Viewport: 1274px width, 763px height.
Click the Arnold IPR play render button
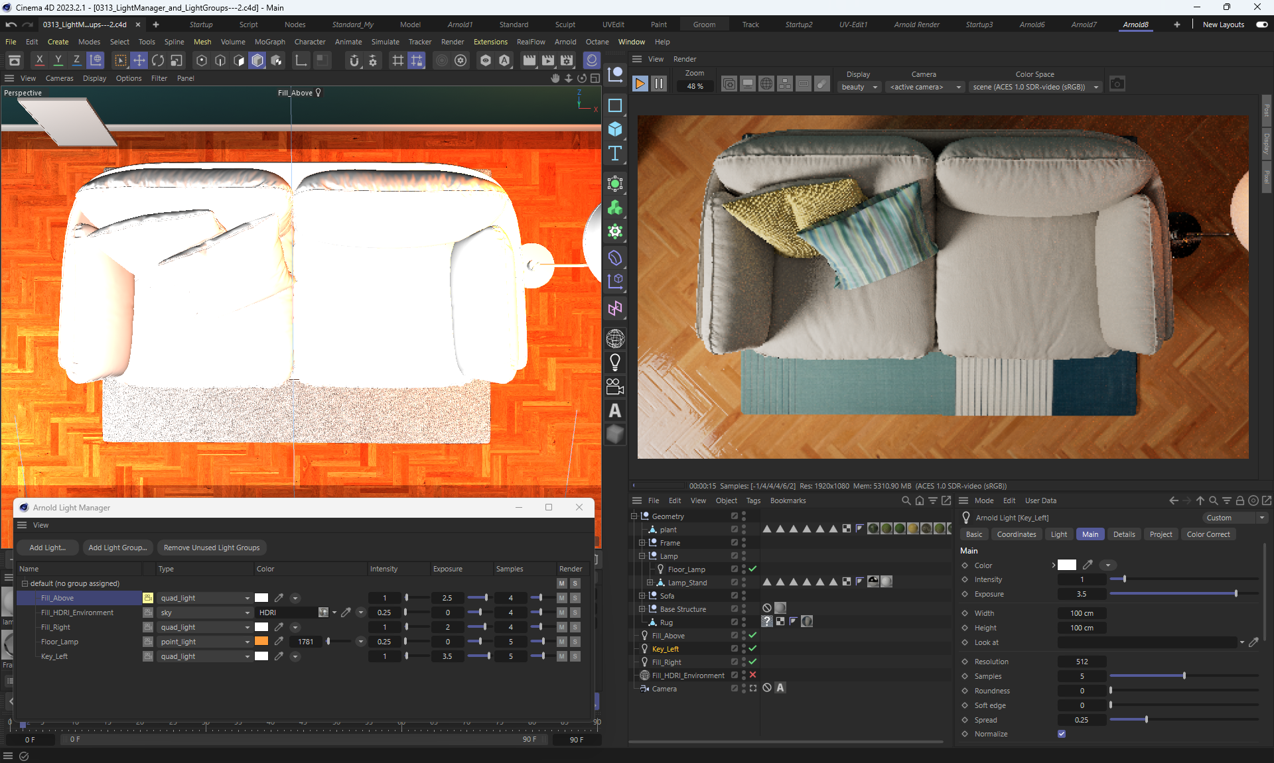(640, 84)
